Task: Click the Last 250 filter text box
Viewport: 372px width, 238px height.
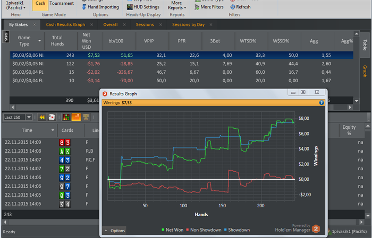Action: coord(14,117)
